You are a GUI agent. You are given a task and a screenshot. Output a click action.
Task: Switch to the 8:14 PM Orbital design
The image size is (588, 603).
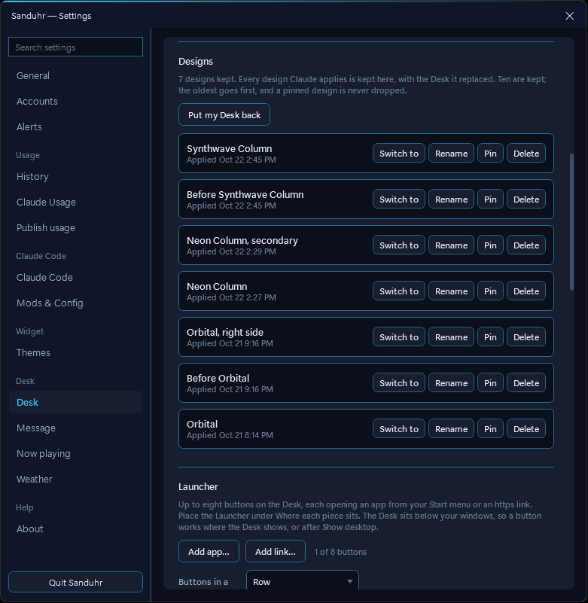tap(399, 429)
